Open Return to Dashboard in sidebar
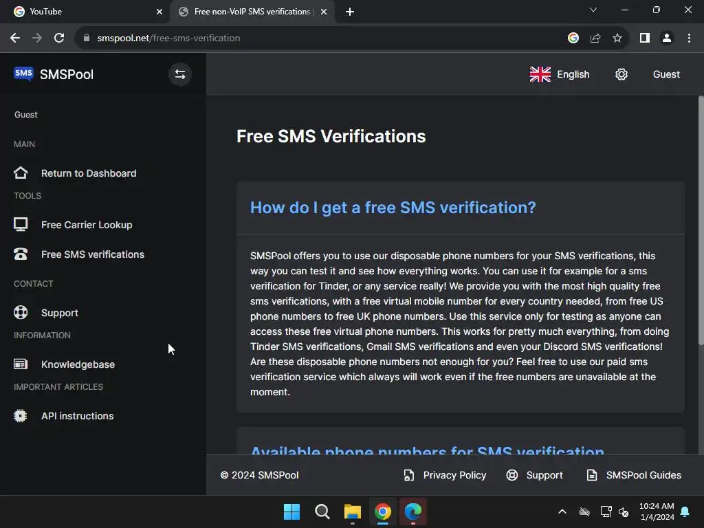Viewport: 704px width, 528px height. pos(89,173)
